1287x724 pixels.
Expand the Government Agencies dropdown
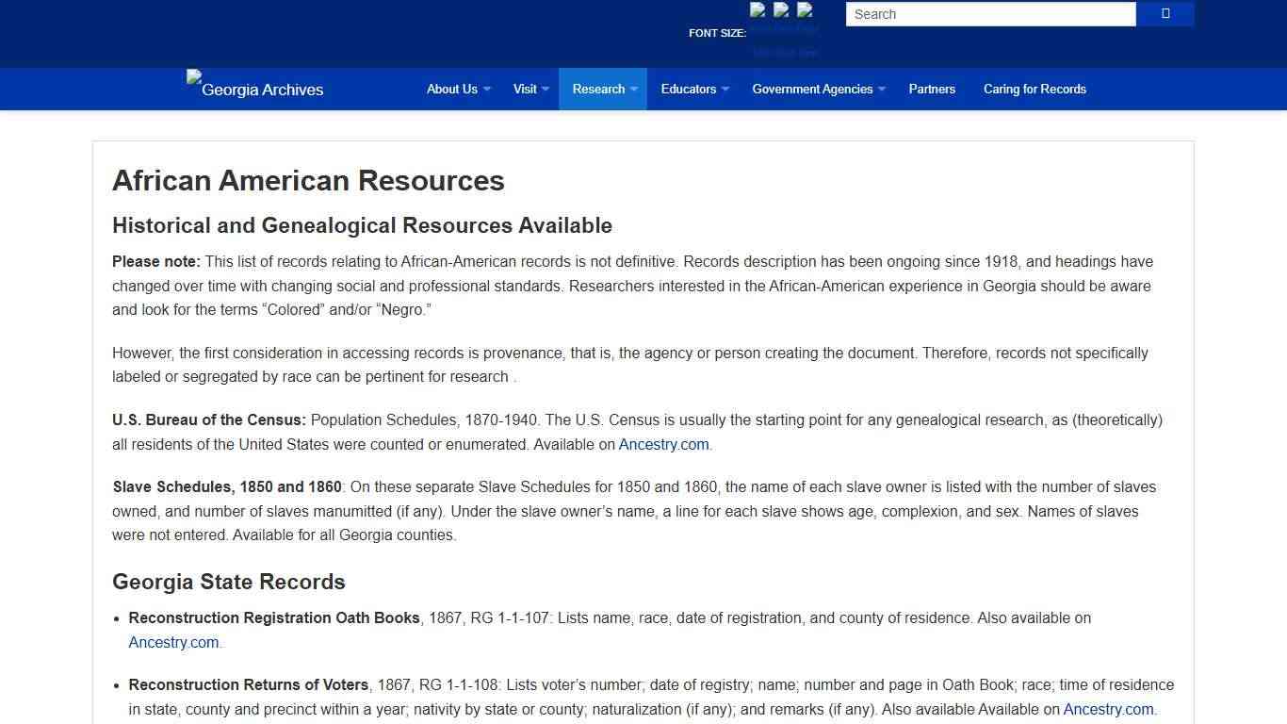tap(882, 90)
